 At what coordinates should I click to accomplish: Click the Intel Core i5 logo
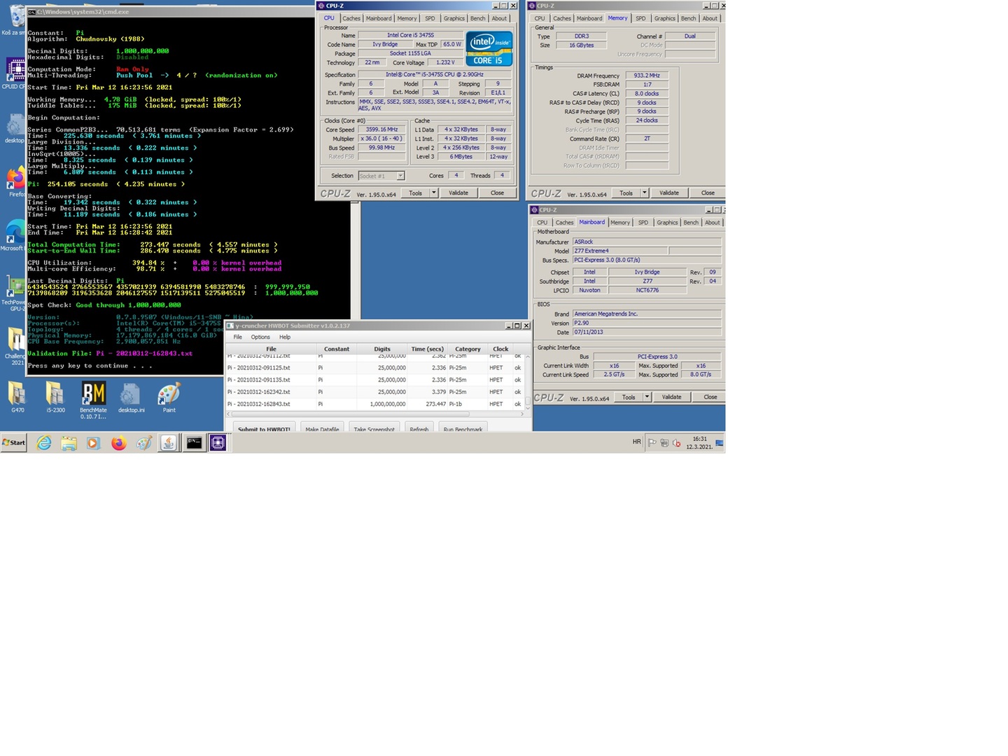pyautogui.click(x=489, y=48)
